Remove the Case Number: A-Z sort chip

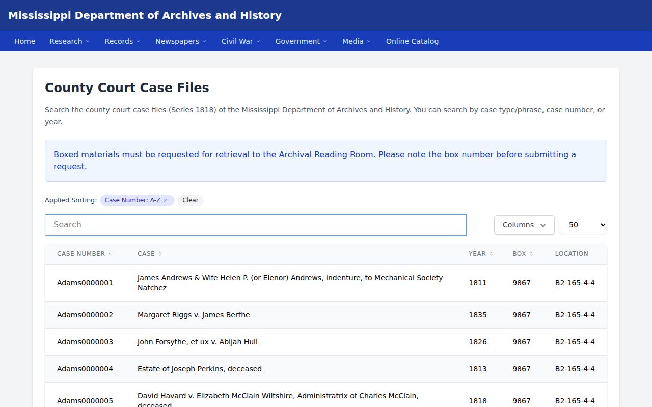coord(166,200)
